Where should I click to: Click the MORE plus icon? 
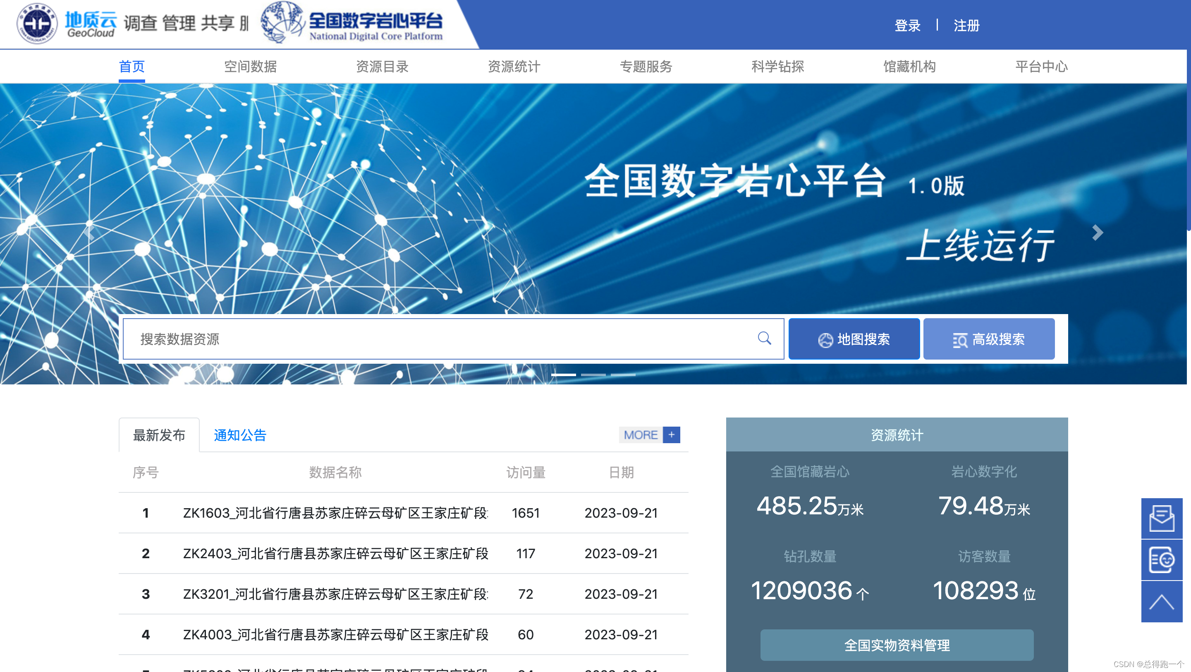click(x=671, y=435)
